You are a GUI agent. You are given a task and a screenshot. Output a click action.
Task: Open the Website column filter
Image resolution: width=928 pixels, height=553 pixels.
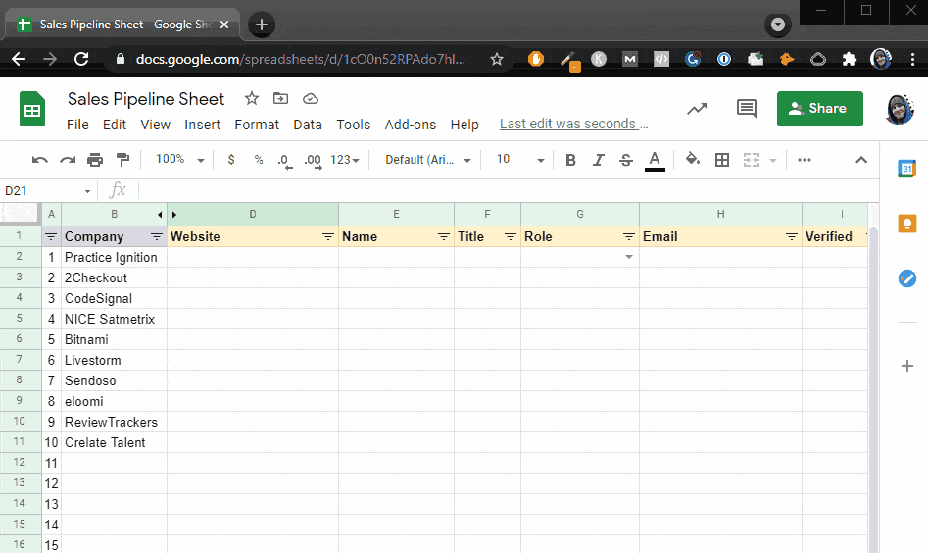[327, 237]
